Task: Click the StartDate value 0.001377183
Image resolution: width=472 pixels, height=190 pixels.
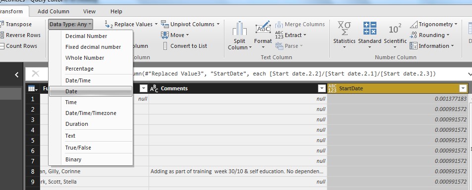Action: 397,99
